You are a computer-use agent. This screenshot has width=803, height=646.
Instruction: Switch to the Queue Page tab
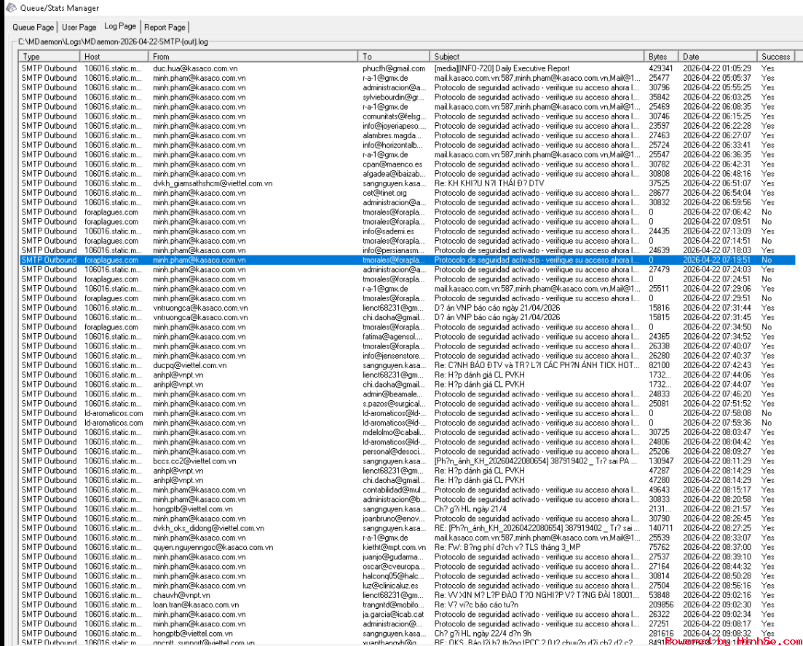pos(33,27)
